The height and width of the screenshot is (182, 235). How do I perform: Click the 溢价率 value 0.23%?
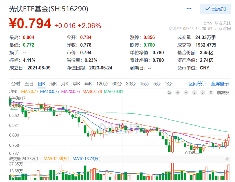[91, 60]
